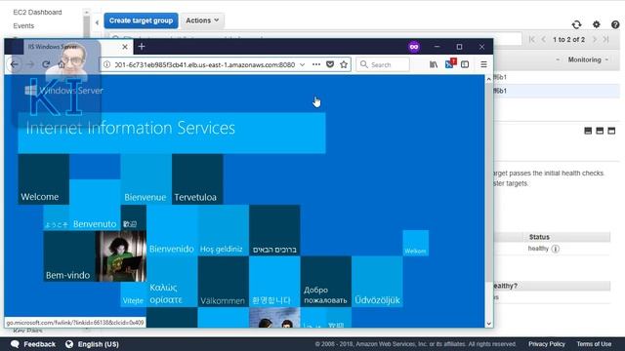Click the photo of person with laptop
Viewport: 625px width, 351px height.
[x=121, y=256]
